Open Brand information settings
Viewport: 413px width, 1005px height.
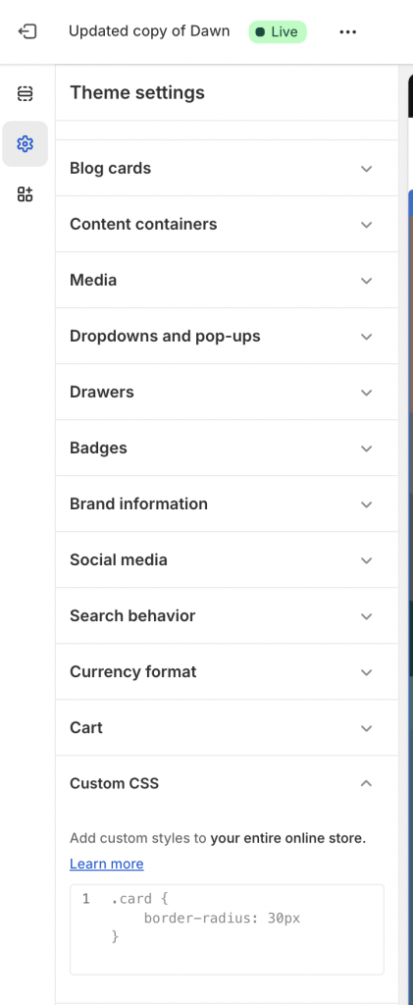click(227, 503)
